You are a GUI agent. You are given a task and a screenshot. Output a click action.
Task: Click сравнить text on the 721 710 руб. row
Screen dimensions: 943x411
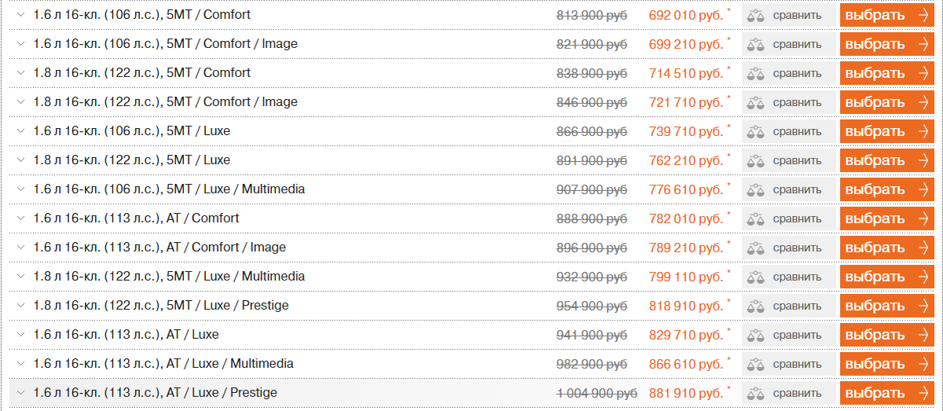(x=797, y=102)
